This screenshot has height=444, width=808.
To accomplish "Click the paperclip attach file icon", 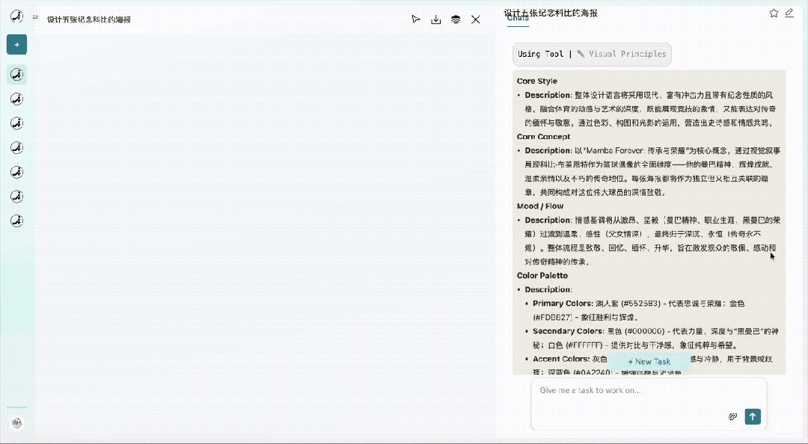I will click(733, 416).
